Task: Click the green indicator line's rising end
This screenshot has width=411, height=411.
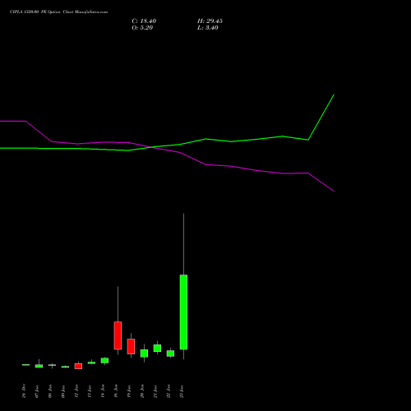Action: [334, 95]
